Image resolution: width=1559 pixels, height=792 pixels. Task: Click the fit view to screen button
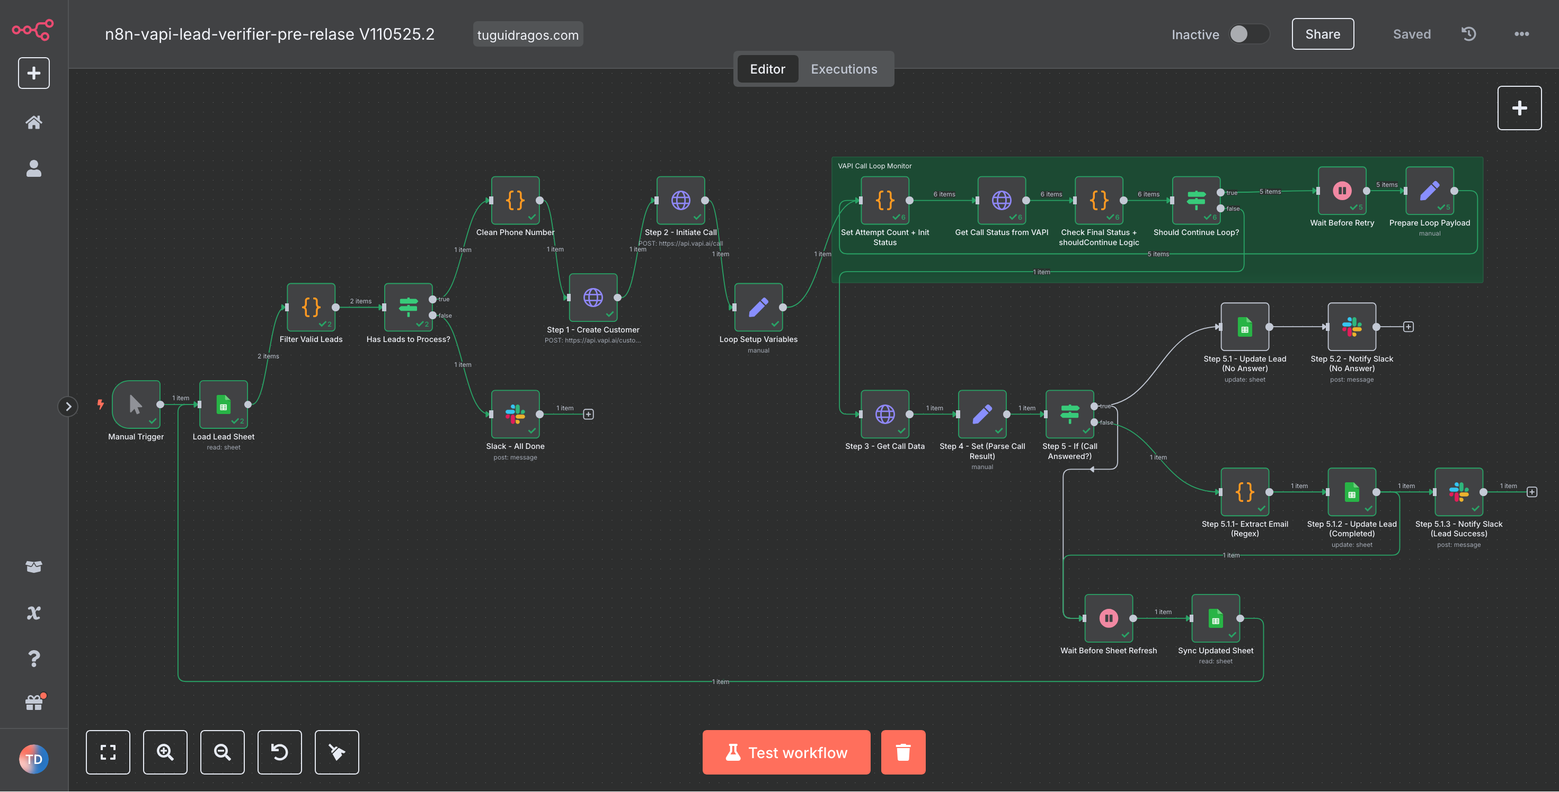tap(108, 751)
